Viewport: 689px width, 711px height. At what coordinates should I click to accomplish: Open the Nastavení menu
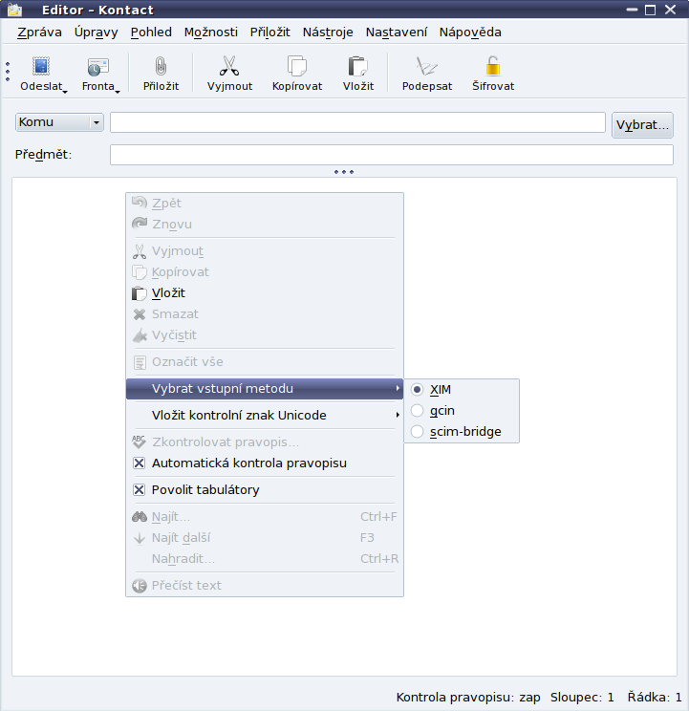(x=397, y=32)
